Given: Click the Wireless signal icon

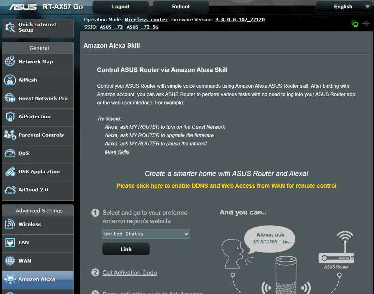Looking at the screenshot, I should tap(10, 224).
